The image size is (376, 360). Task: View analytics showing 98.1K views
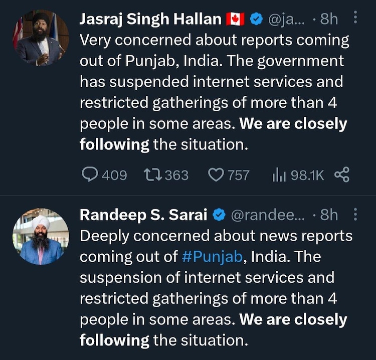click(x=278, y=174)
